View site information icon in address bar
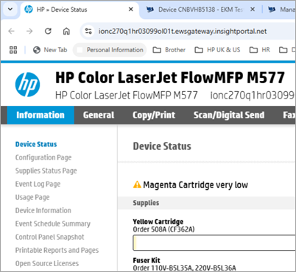 coord(88,31)
